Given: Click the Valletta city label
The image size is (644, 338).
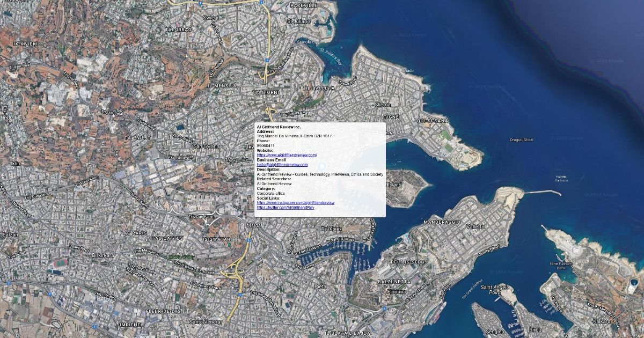Looking at the screenshot, I should [475, 226].
